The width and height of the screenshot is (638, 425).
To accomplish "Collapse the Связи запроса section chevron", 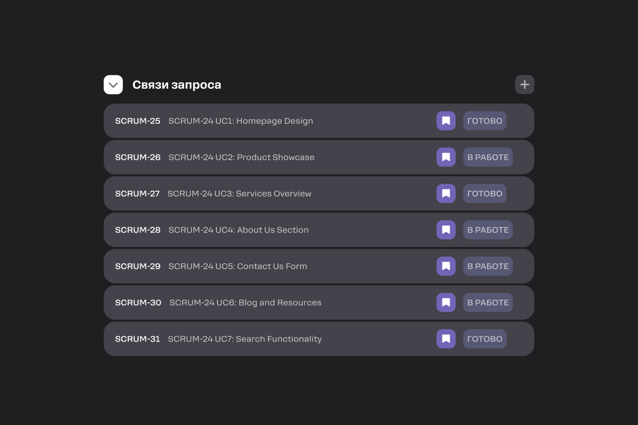I will (113, 84).
